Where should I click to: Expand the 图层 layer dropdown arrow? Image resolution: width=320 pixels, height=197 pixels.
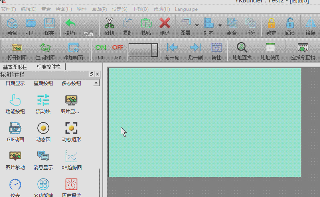coord(197,26)
